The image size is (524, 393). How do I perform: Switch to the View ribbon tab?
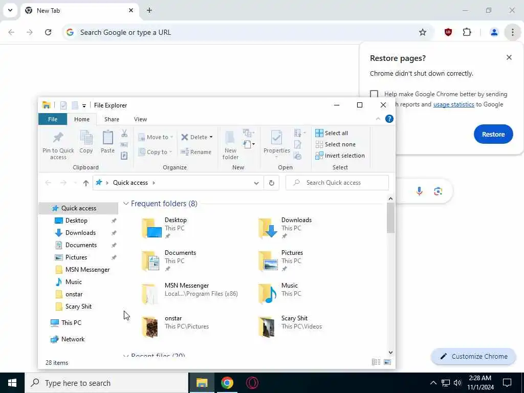click(140, 119)
